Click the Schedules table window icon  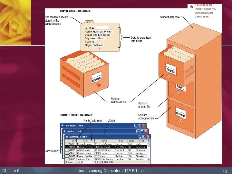(x=63, y=125)
